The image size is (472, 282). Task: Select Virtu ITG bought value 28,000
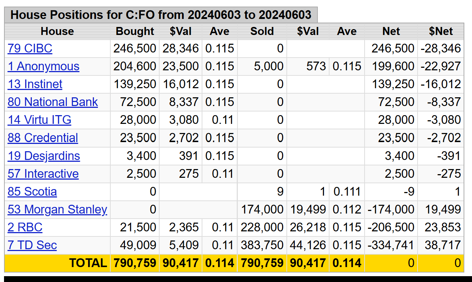tap(138, 120)
